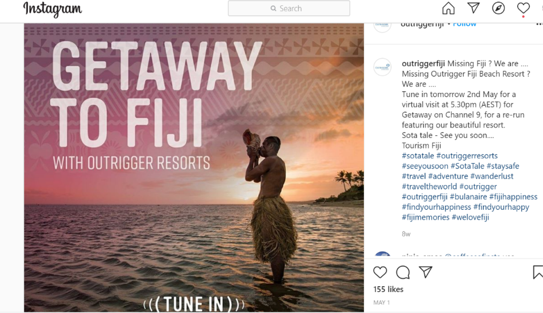Save post with bookmark icon
Image resolution: width=543 pixels, height=313 pixels.
pos(538,272)
